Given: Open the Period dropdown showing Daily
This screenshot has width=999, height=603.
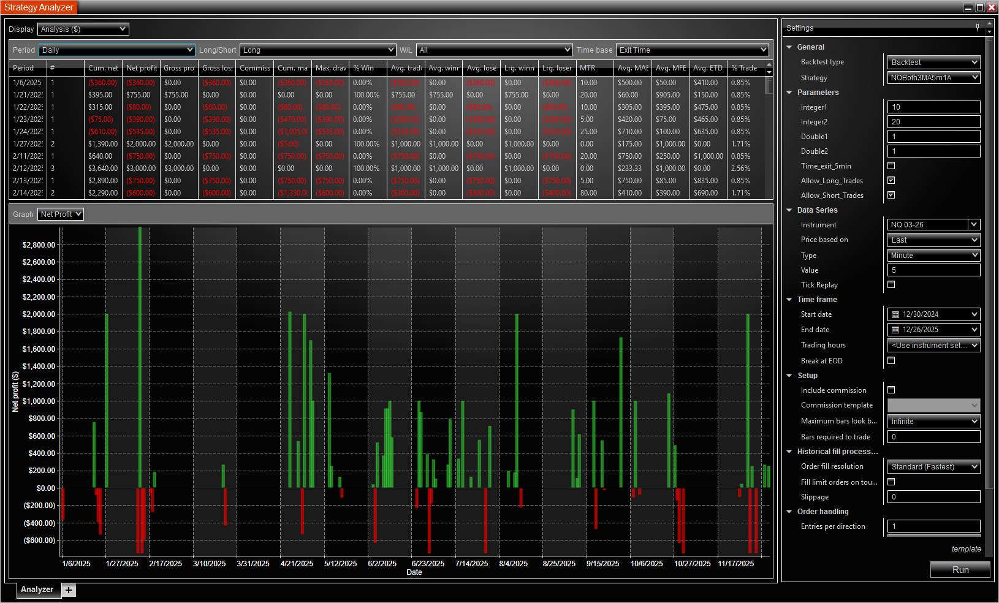Looking at the screenshot, I should [116, 50].
